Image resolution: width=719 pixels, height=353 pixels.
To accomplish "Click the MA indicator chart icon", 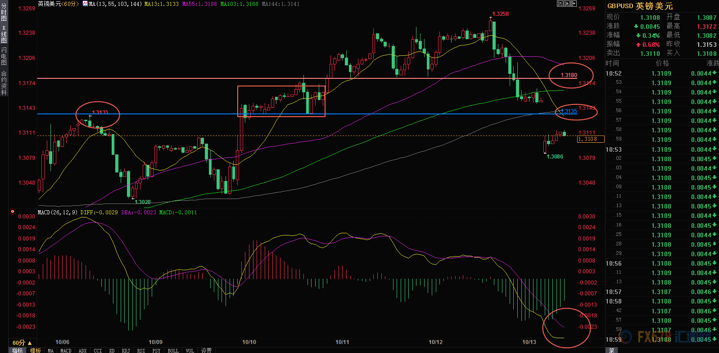I will (x=85, y=4).
